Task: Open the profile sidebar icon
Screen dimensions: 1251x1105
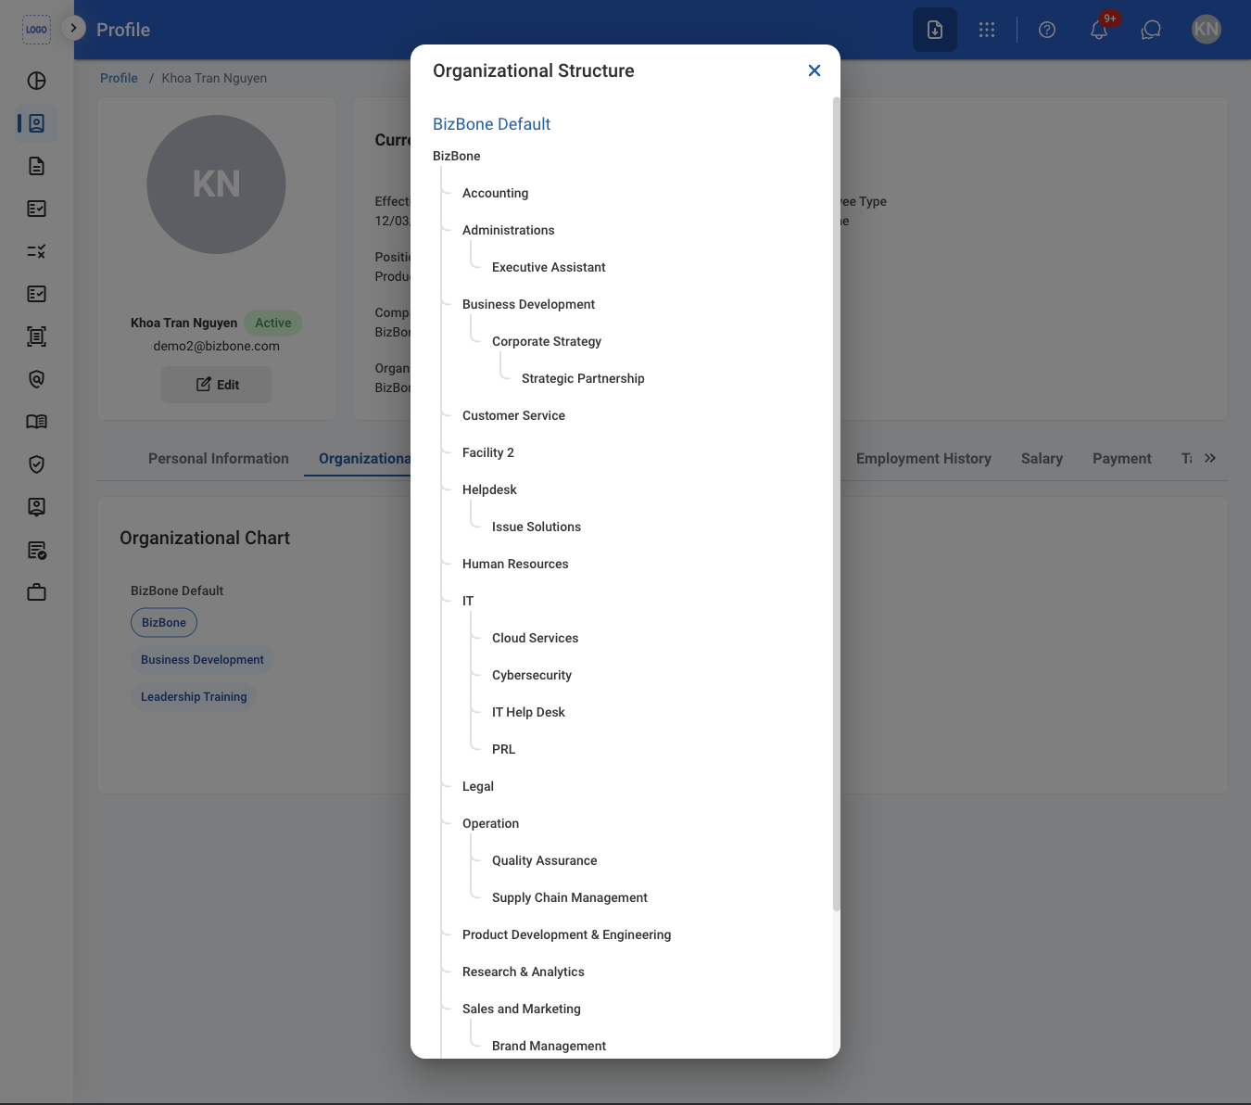Action: point(37,123)
